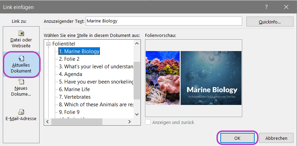Click the Anzuzeigender Text input field

(x=163, y=21)
